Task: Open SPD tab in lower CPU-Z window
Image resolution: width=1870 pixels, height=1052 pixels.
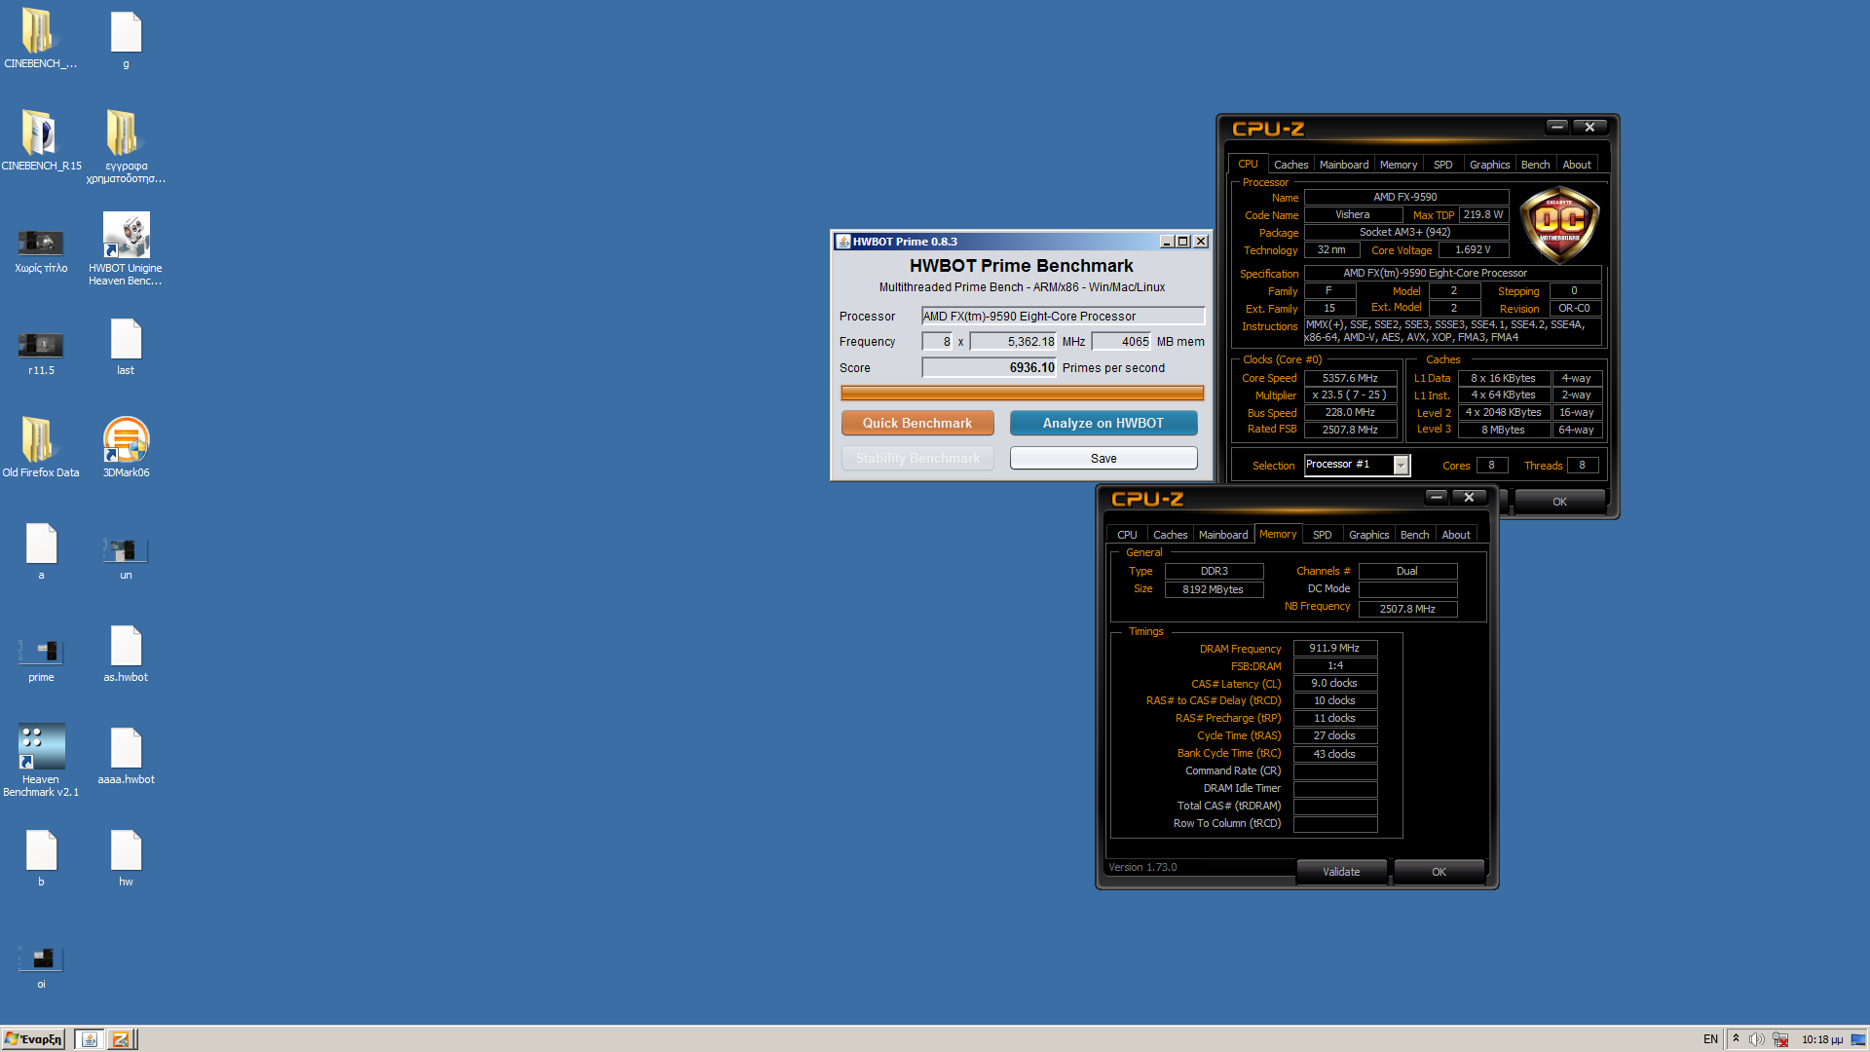Action: pyautogui.click(x=1322, y=535)
